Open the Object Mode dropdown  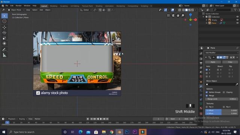[16, 10]
